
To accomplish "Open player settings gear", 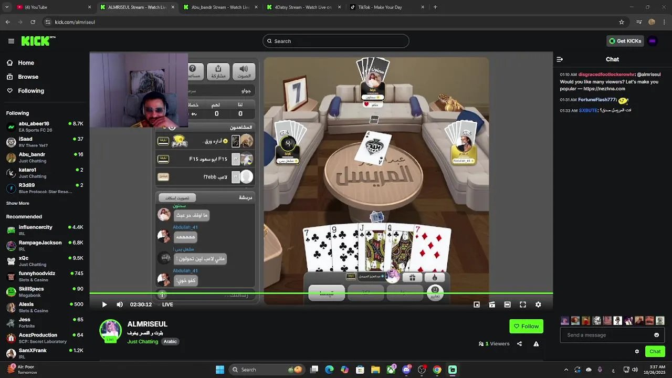I will [x=538, y=304].
